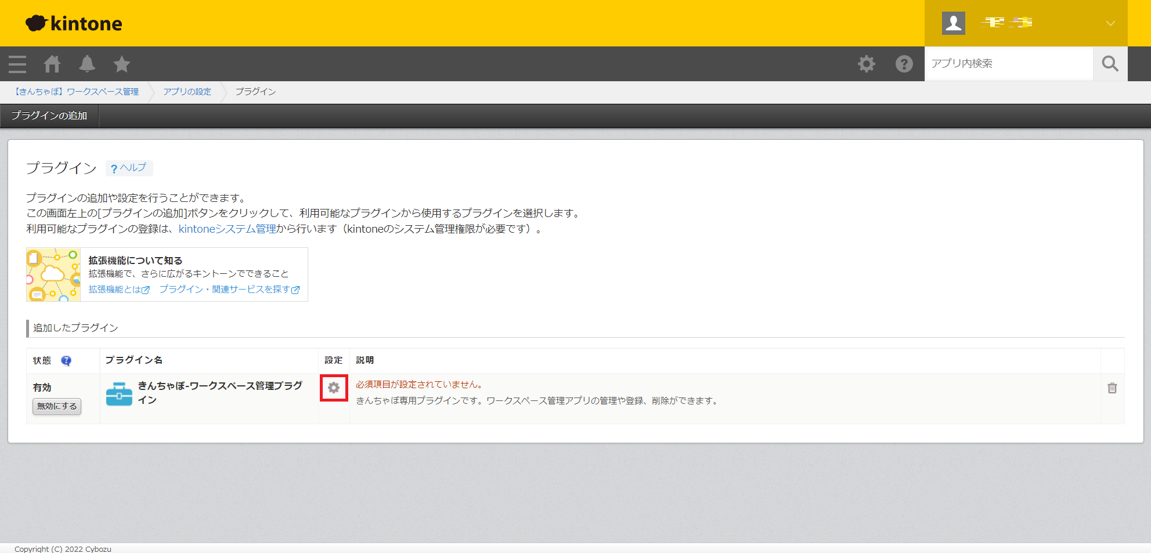Open the kintoneシステム管理 link

point(227,229)
